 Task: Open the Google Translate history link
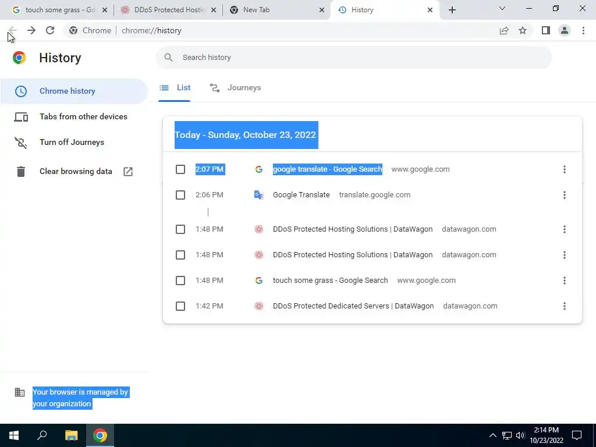[301, 195]
